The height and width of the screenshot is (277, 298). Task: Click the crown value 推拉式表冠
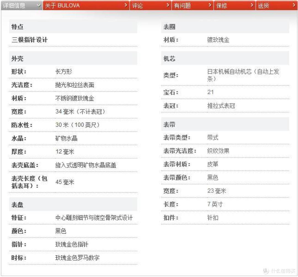click(221, 106)
